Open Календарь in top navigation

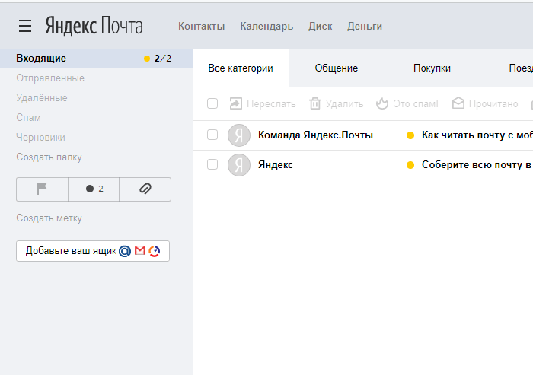coord(266,26)
